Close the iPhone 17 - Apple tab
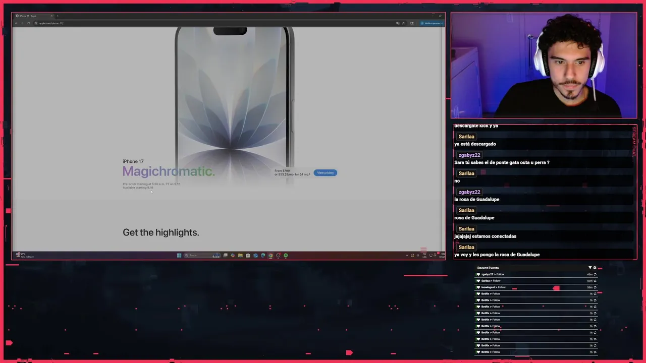Viewport: 646px width, 363px height. coord(51,16)
